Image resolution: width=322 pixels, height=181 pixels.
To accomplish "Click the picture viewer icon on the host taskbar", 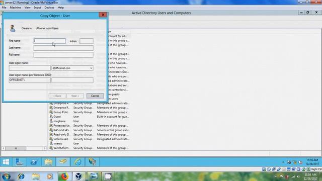I will coord(94,176).
